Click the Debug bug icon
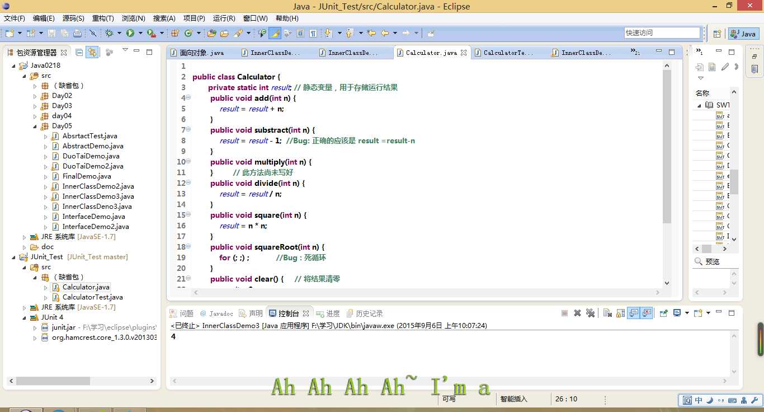This screenshot has height=412, width=764. click(109, 34)
